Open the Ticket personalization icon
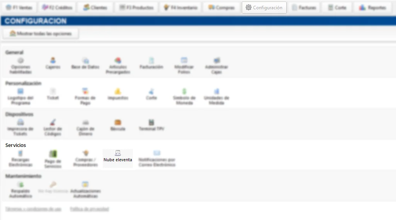Image resolution: width=396 pixels, height=220 pixels. pyautogui.click(x=53, y=94)
